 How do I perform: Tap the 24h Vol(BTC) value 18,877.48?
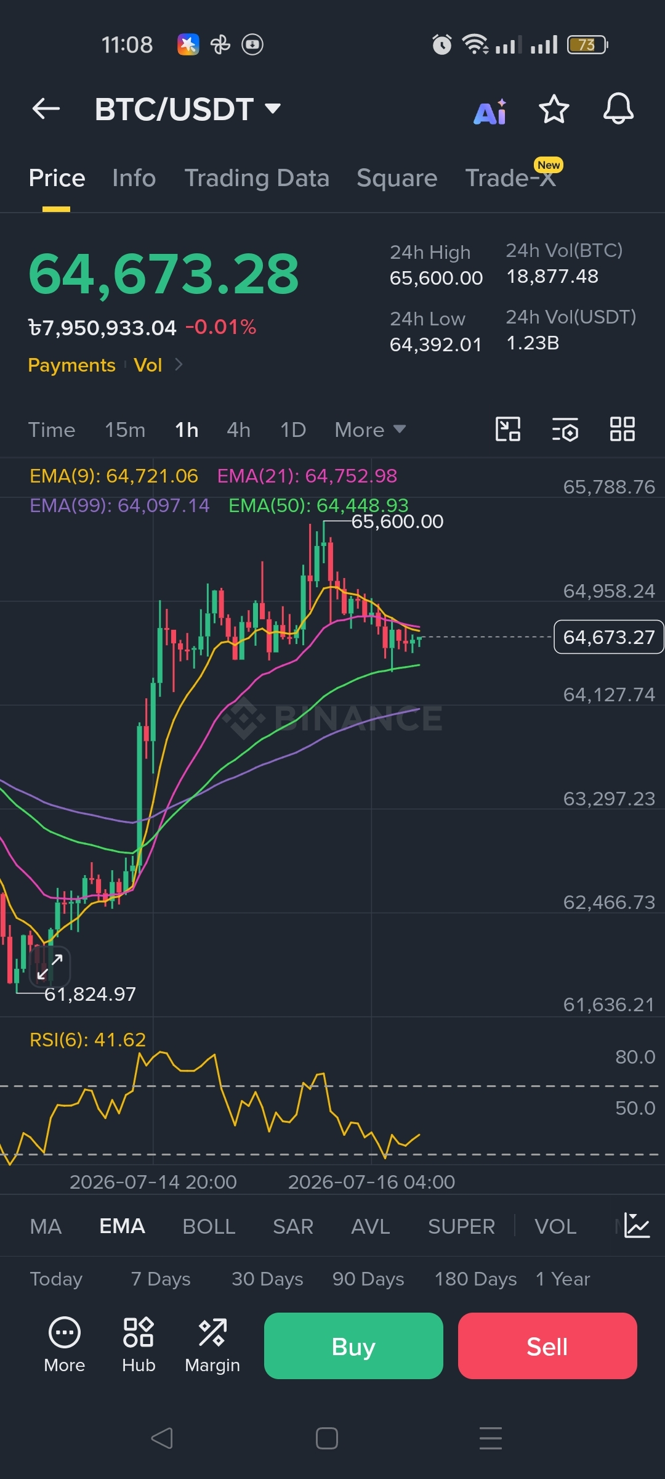[552, 276]
